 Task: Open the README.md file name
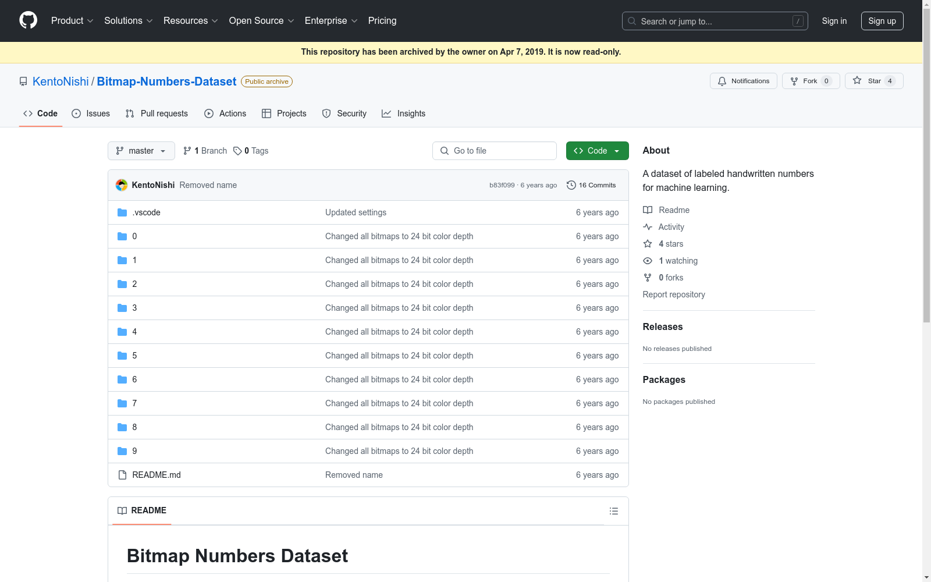pos(157,475)
